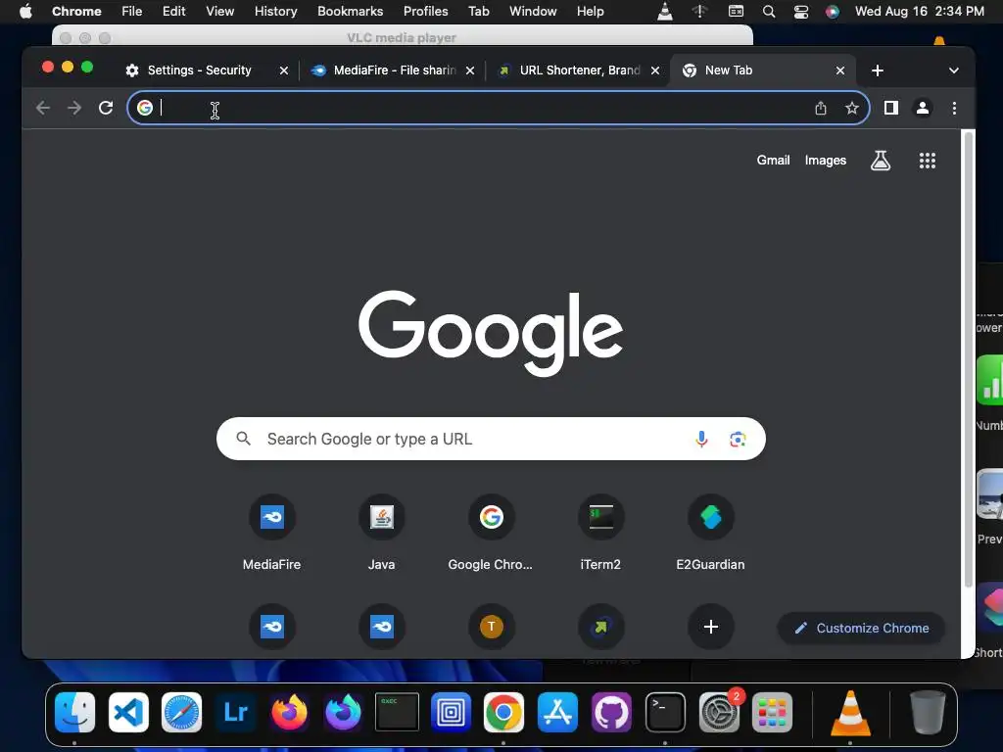The image size is (1003, 752).
Task: Open the Java shortcut tile
Action: [381, 532]
